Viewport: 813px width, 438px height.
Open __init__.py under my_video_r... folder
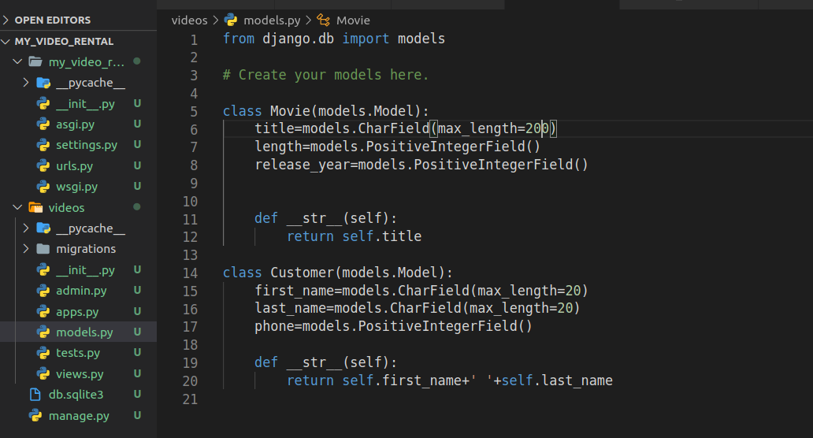[86, 104]
